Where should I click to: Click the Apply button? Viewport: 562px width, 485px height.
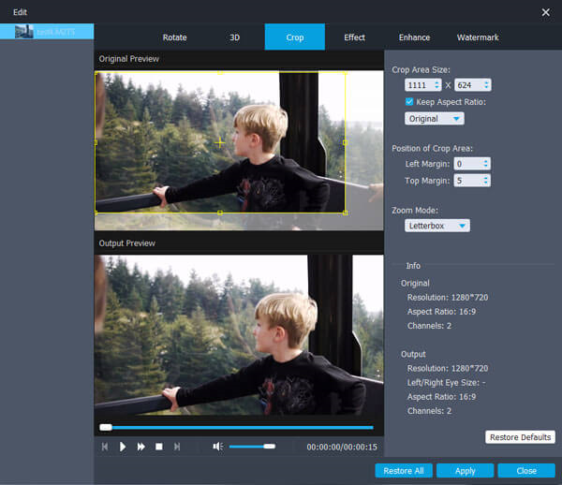[x=465, y=470]
